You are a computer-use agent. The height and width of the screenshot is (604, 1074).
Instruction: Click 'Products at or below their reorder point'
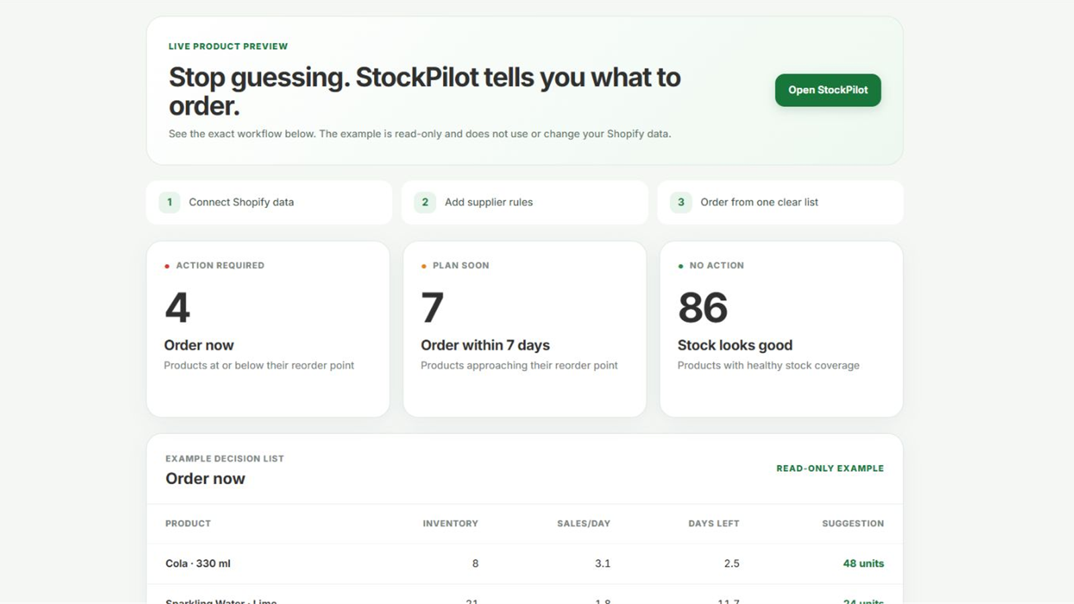tap(259, 365)
